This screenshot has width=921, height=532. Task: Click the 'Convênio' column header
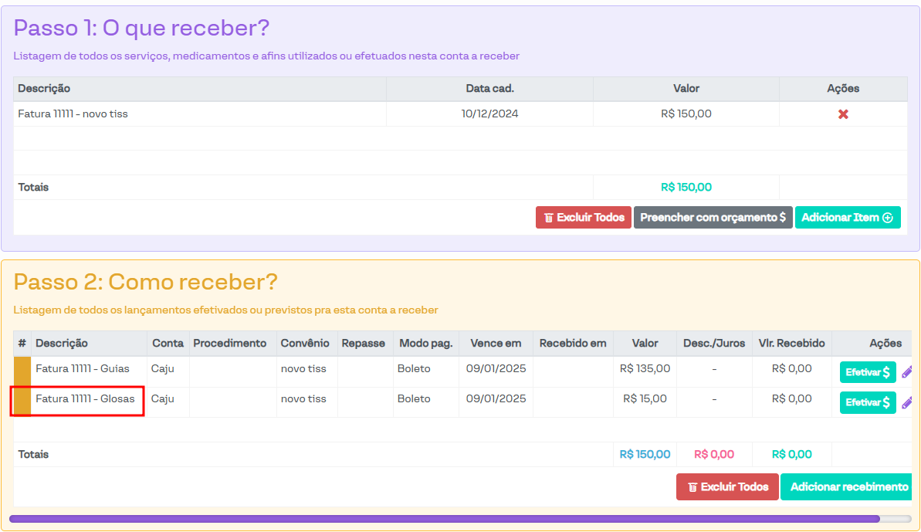point(305,344)
